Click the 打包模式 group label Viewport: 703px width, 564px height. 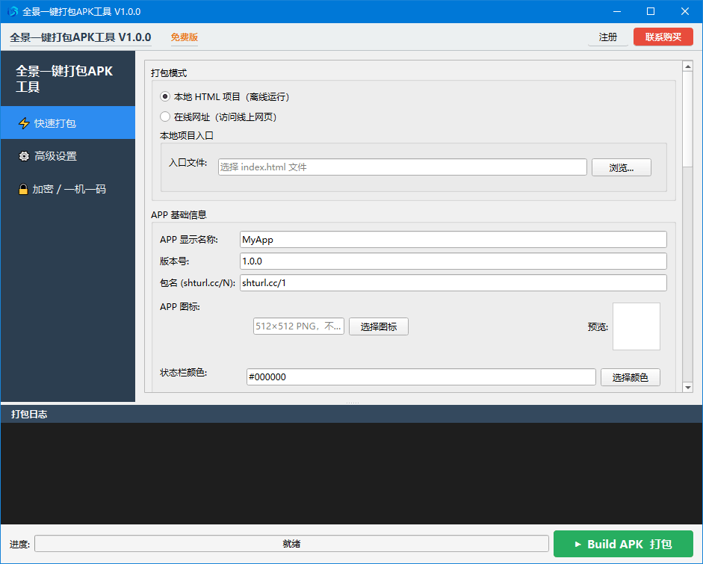[169, 73]
